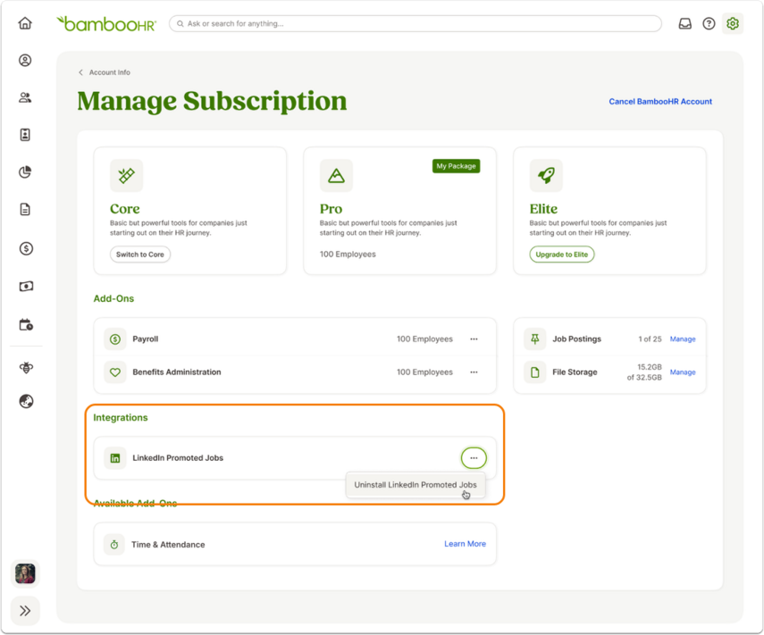The image size is (764, 635).
Task: Open Payroll row ellipsis menu
Action: pyautogui.click(x=474, y=338)
